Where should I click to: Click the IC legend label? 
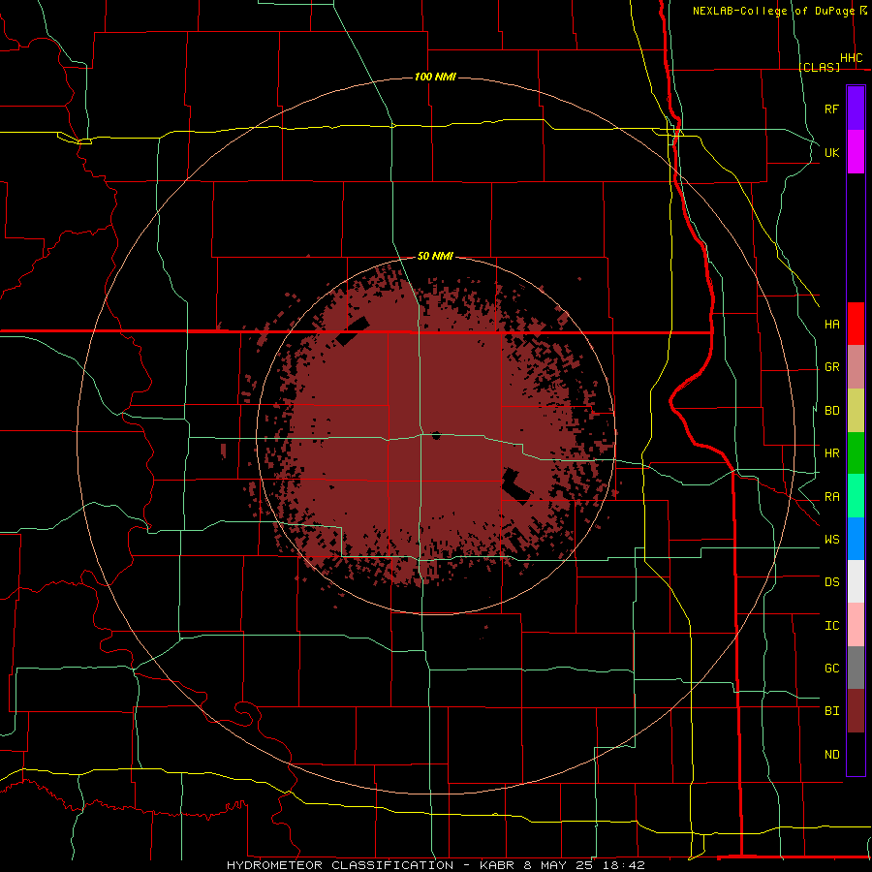tap(831, 626)
